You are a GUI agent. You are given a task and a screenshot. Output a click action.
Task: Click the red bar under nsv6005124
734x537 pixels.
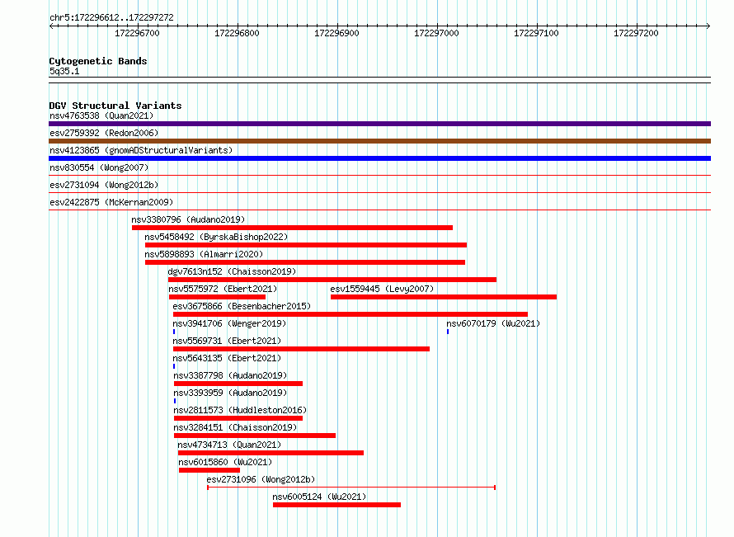337,505
